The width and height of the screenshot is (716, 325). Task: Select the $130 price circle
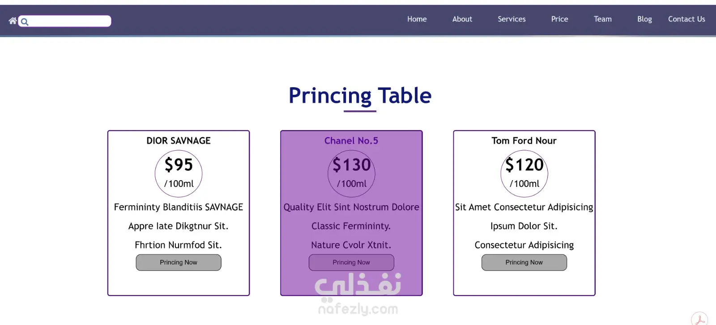tap(351, 173)
